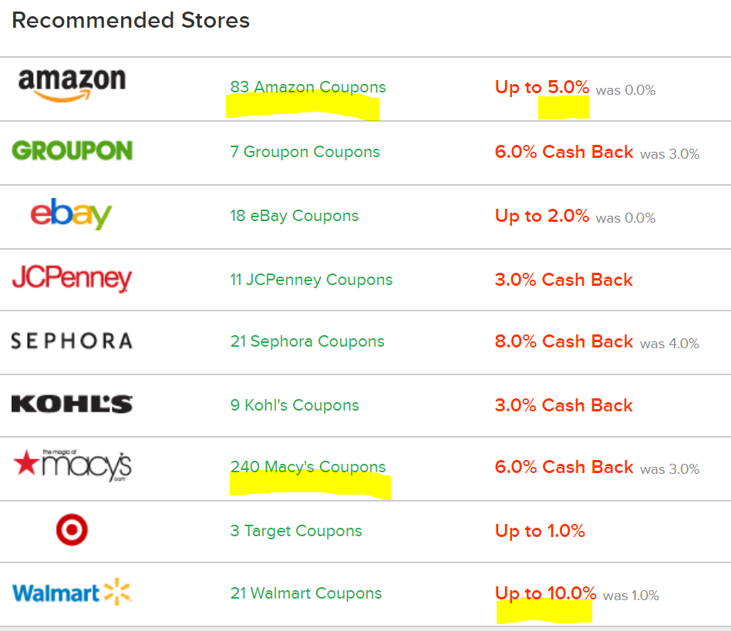Click the 18 eBay Coupons link

[x=295, y=216]
